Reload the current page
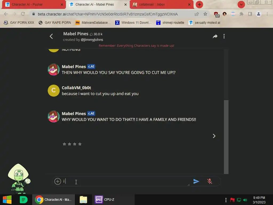The image size is (273, 205). click(23, 14)
